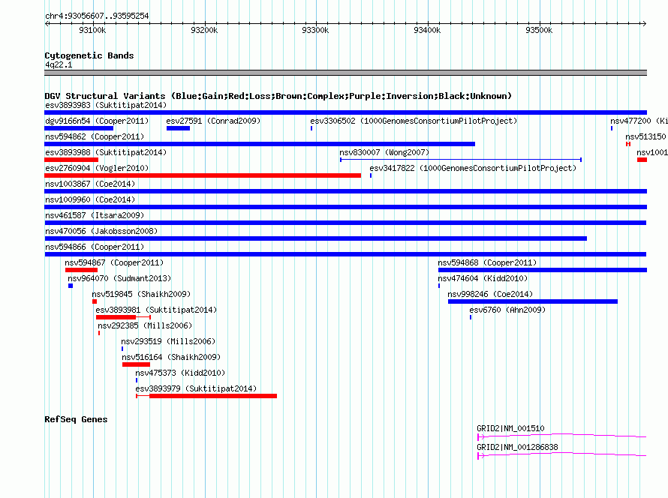This screenshot has height=498, width=668.
Task: Click the nsv998246 blue gain bar
Action: pos(533,301)
